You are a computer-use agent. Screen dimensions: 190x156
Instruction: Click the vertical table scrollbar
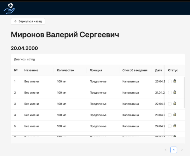(184, 92)
